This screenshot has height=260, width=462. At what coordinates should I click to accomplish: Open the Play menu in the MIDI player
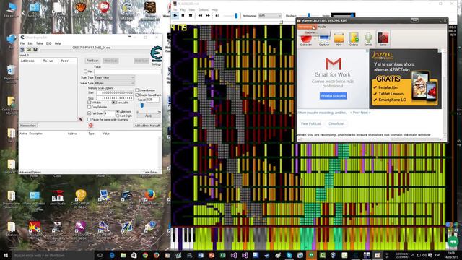point(183,9)
